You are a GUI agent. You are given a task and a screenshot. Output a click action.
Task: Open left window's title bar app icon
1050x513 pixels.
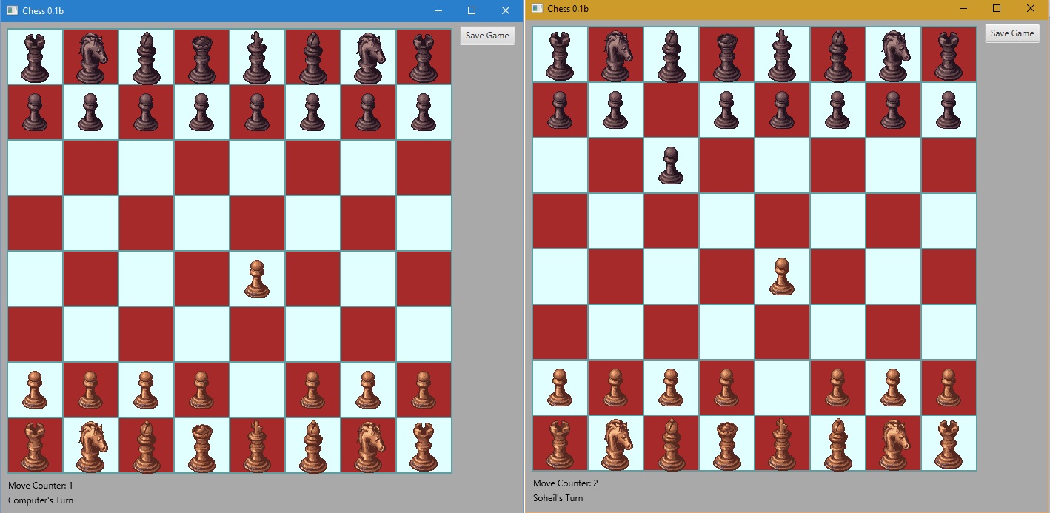click(x=12, y=10)
